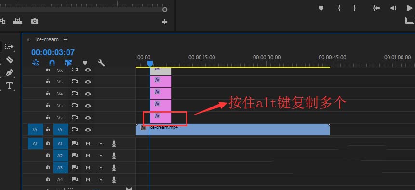
Task: Hide track V5 output with eye
Action: coord(88,82)
